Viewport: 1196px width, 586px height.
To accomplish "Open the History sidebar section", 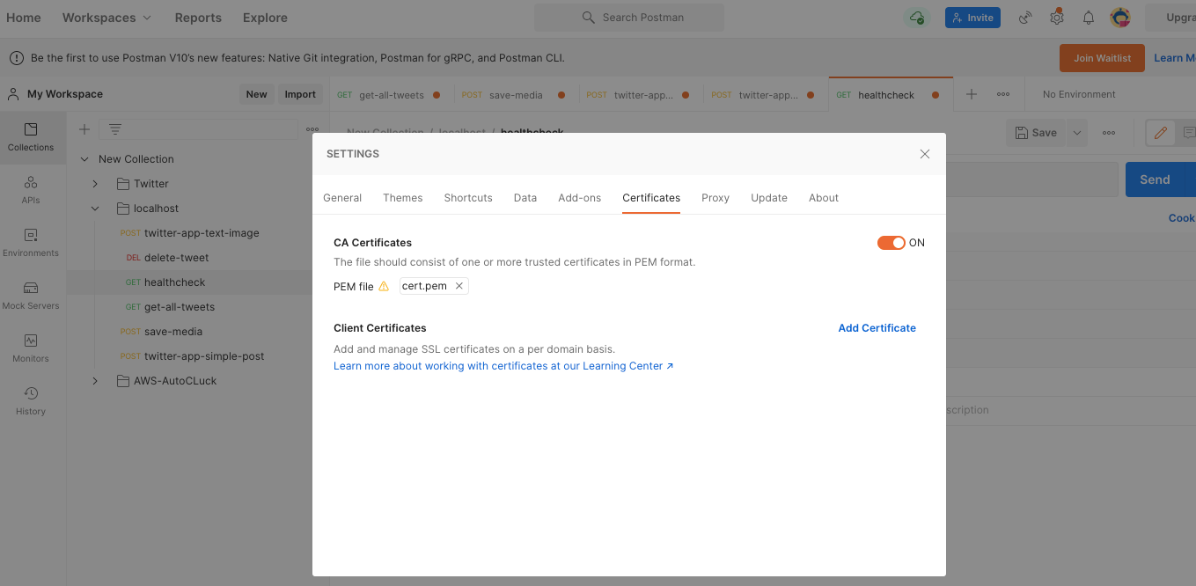I will 31,401.
